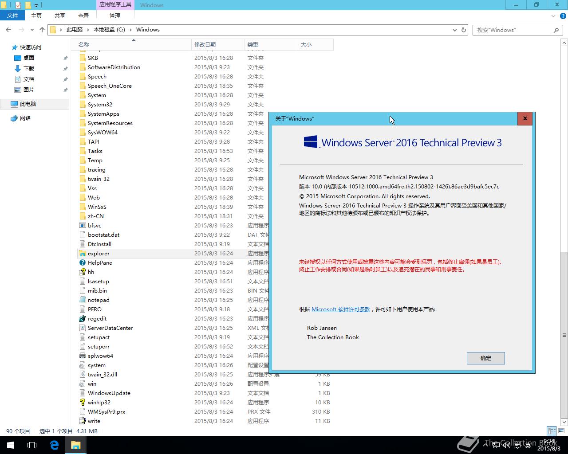Select the bfsvc application icon
The width and height of the screenshot is (568, 454).
coord(82,226)
